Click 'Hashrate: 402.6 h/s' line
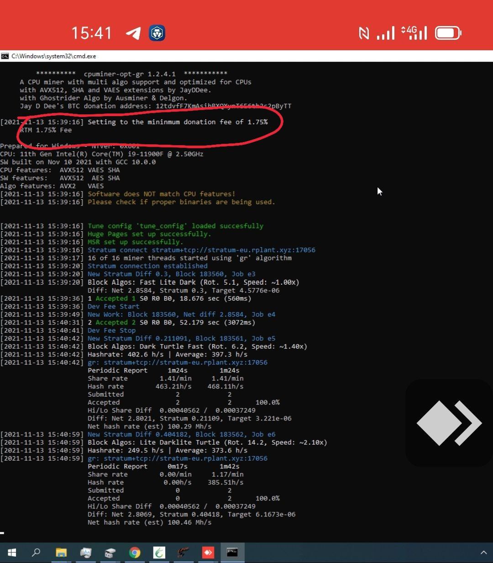 click(x=124, y=354)
